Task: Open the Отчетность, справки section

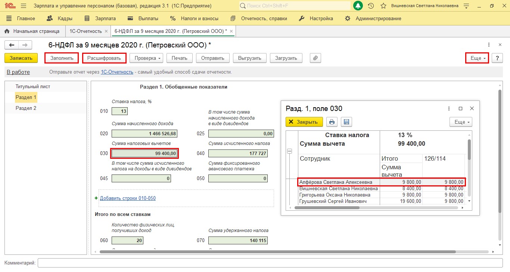Action: (x=259, y=18)
